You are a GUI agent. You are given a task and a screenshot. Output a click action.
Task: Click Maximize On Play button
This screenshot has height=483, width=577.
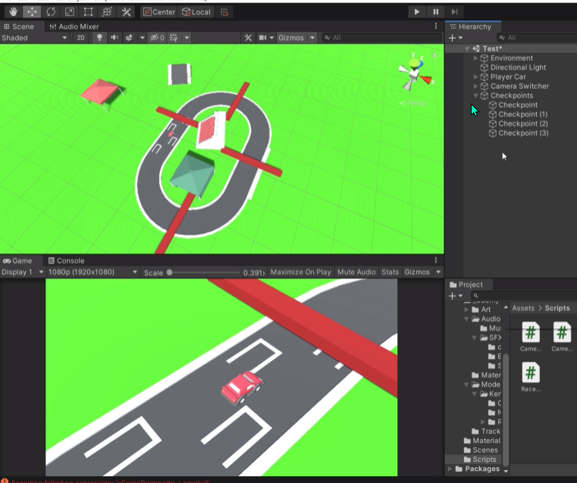pyautogui.click(x=301, y=272)
